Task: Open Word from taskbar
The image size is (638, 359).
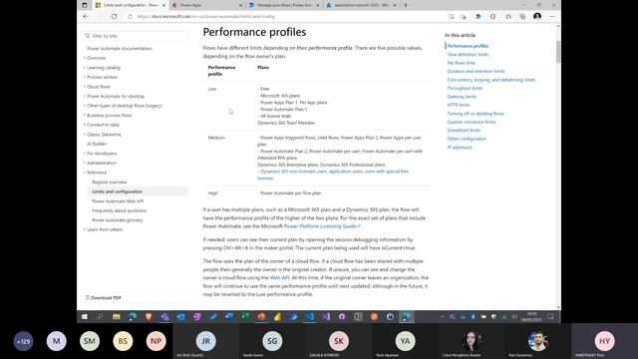Action: click(x=229, y=316)
